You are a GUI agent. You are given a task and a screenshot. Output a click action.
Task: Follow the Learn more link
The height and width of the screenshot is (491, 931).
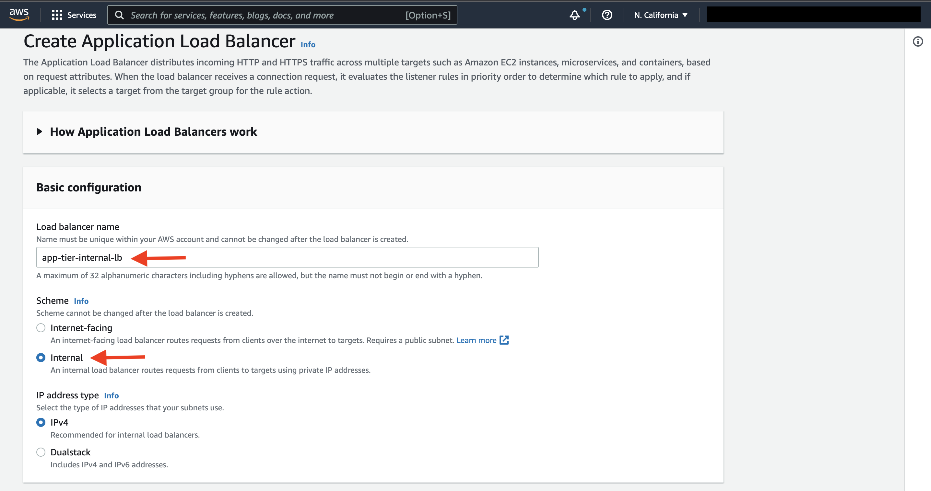(476, 340)
